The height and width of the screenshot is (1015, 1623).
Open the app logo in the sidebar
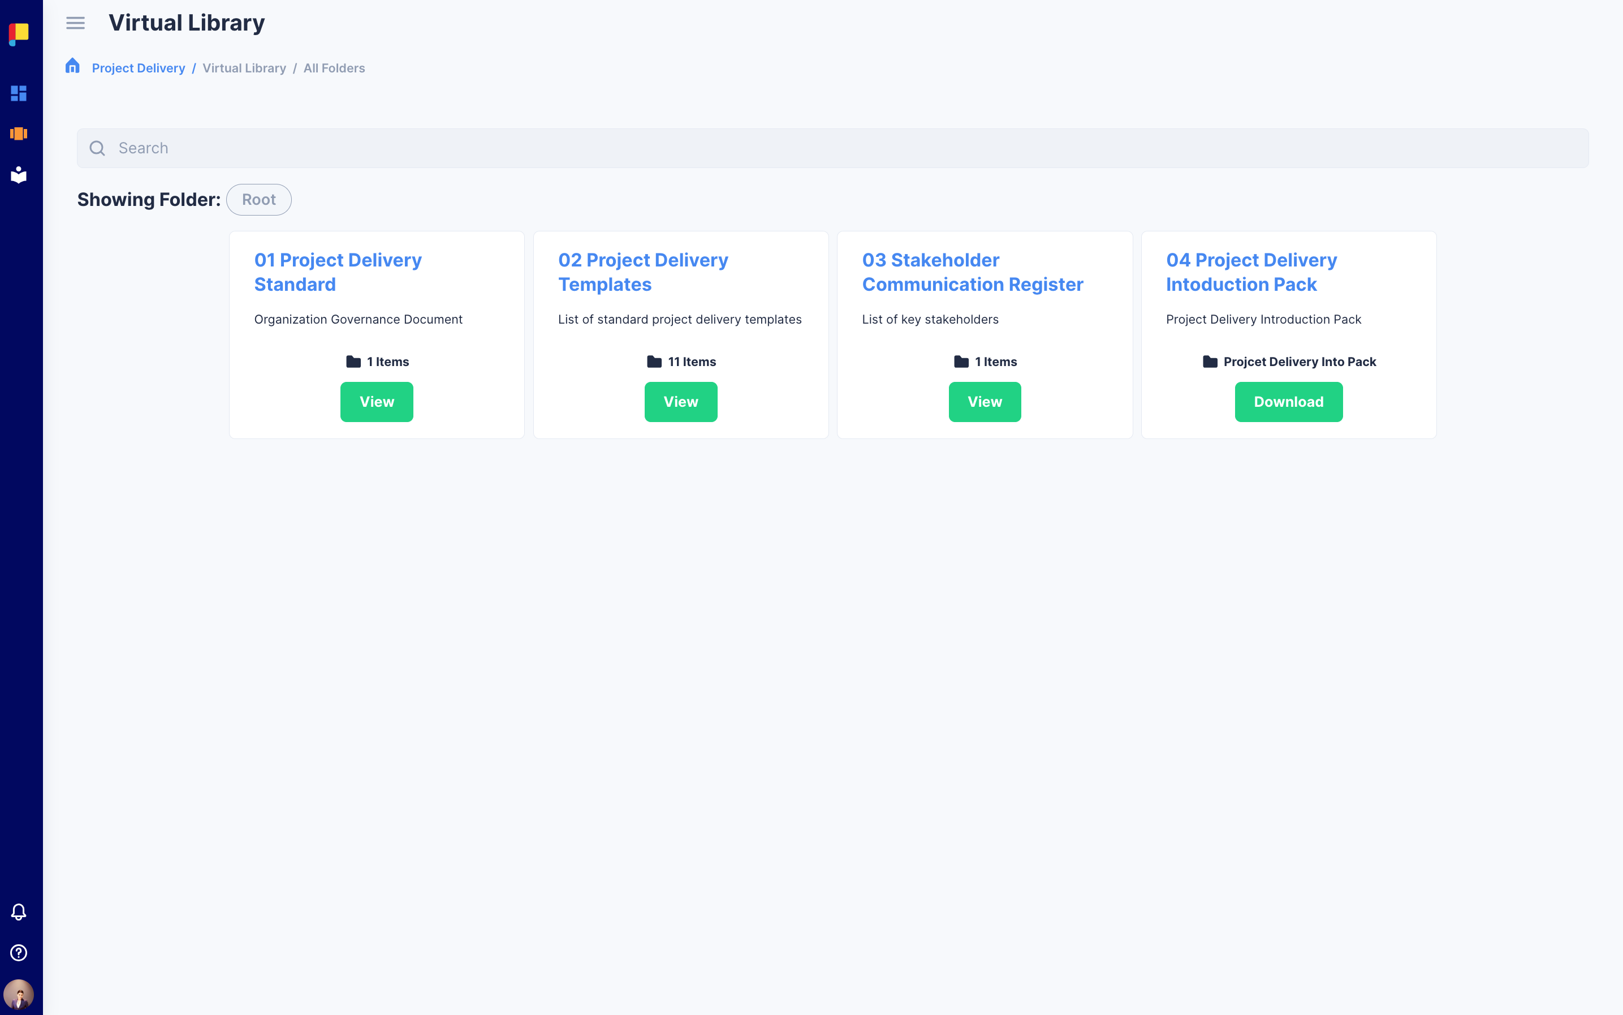click(19, 32)
